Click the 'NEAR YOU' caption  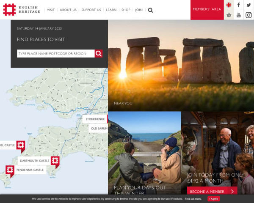[x=123, y=103]
